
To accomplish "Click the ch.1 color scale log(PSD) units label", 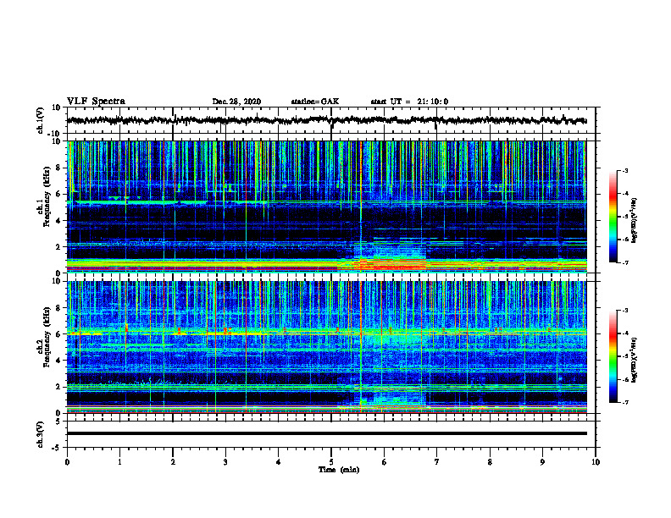I will tap(635, 220).
